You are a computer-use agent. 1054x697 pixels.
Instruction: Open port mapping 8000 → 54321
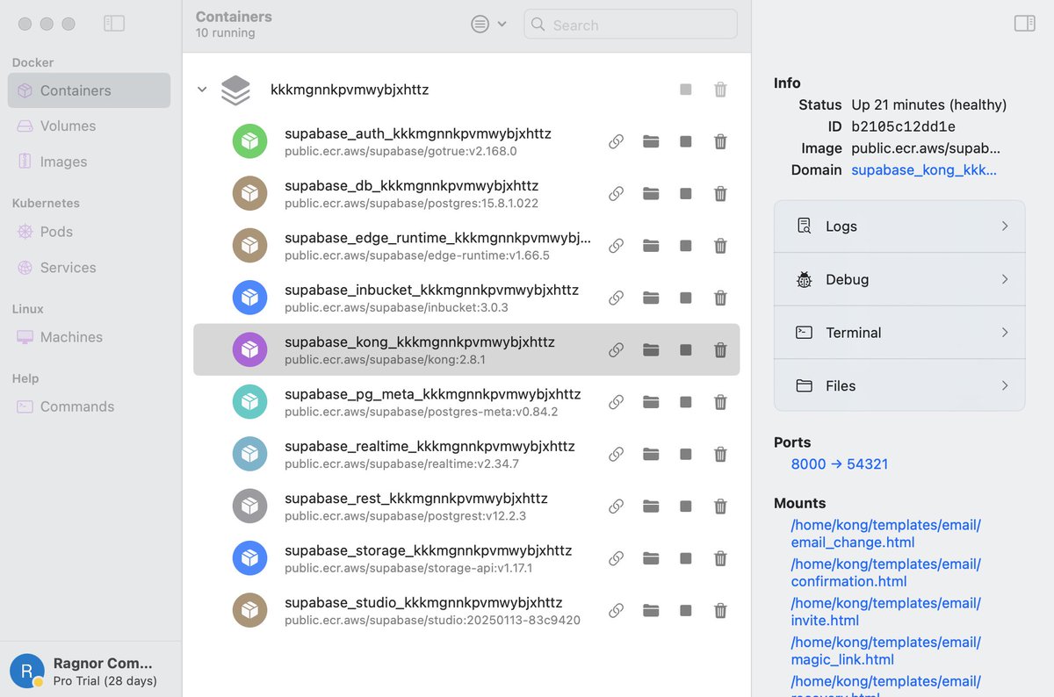[x=840, y=463]
